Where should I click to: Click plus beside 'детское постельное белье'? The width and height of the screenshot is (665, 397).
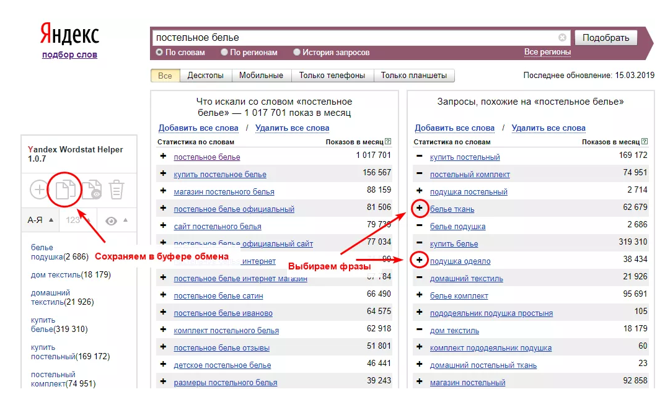pyautogui.click(x=163, y=365)
